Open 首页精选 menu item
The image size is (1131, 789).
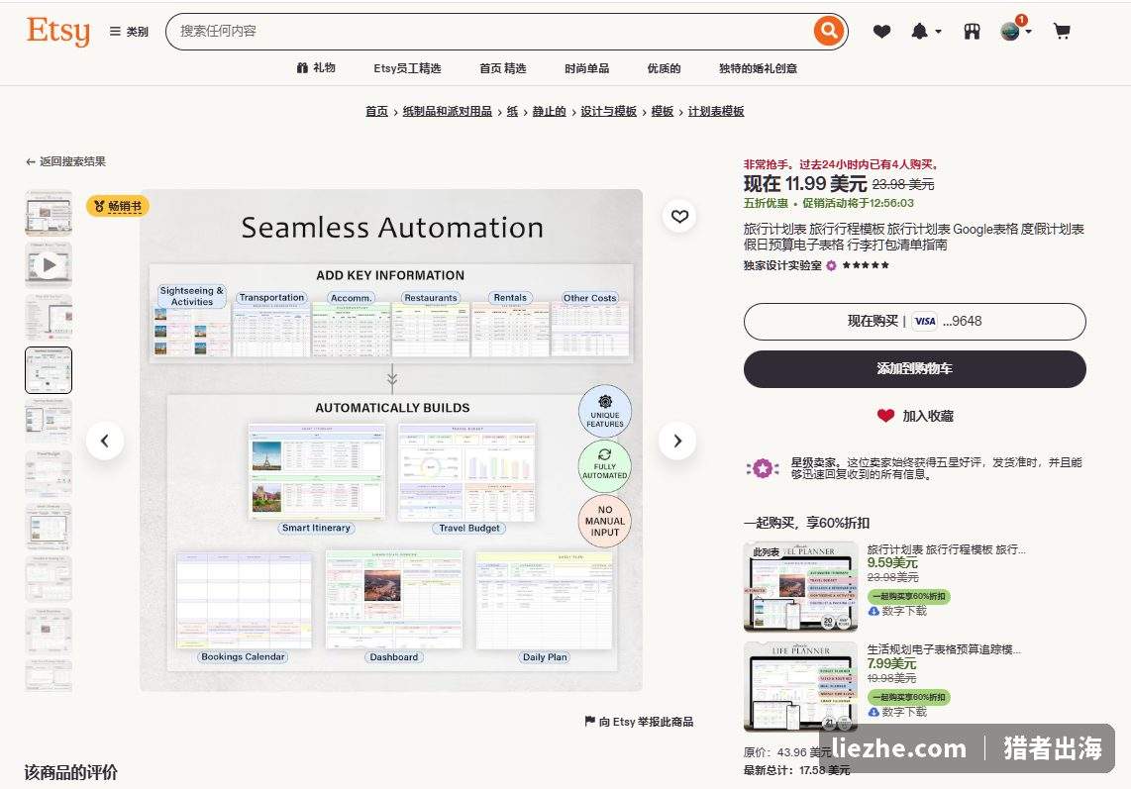[503, 68]
